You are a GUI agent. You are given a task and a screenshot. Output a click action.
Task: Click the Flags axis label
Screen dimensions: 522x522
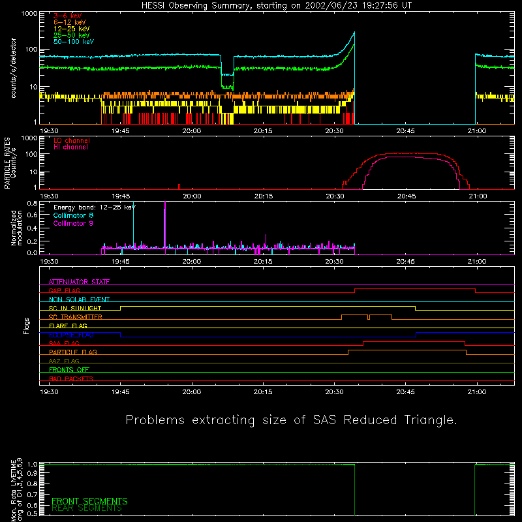(x=26, y=326)
